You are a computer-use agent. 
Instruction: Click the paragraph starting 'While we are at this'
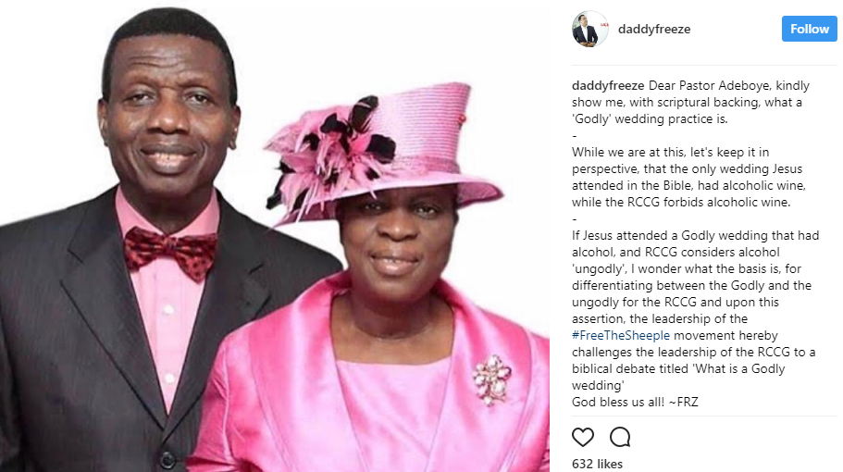tap(689, 177)
